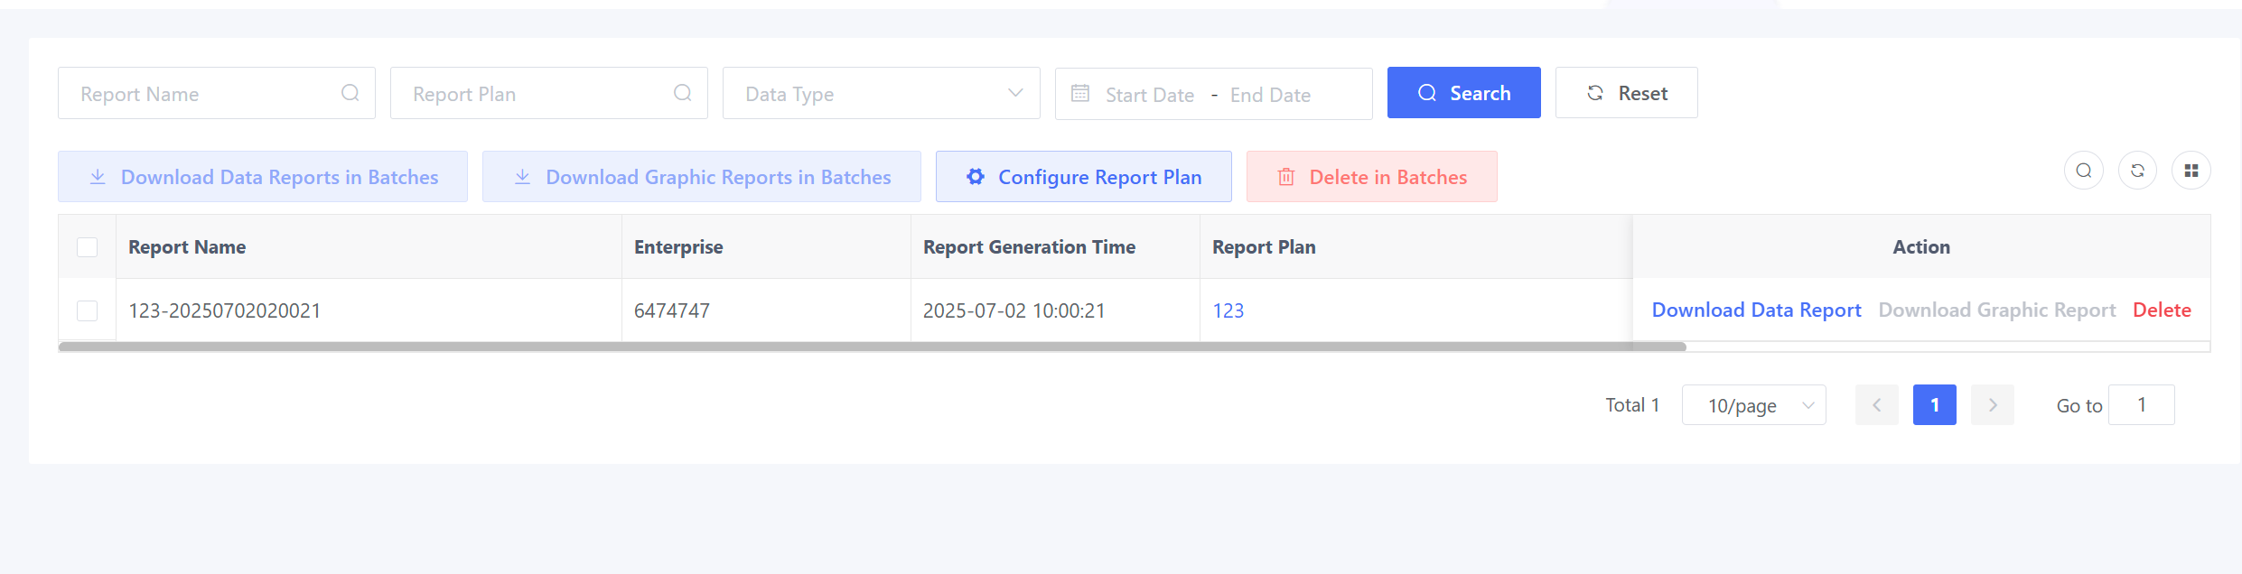Check the row 123-20250702020021 checkbox
The image size is (2242, 574).
click(88, 310)
